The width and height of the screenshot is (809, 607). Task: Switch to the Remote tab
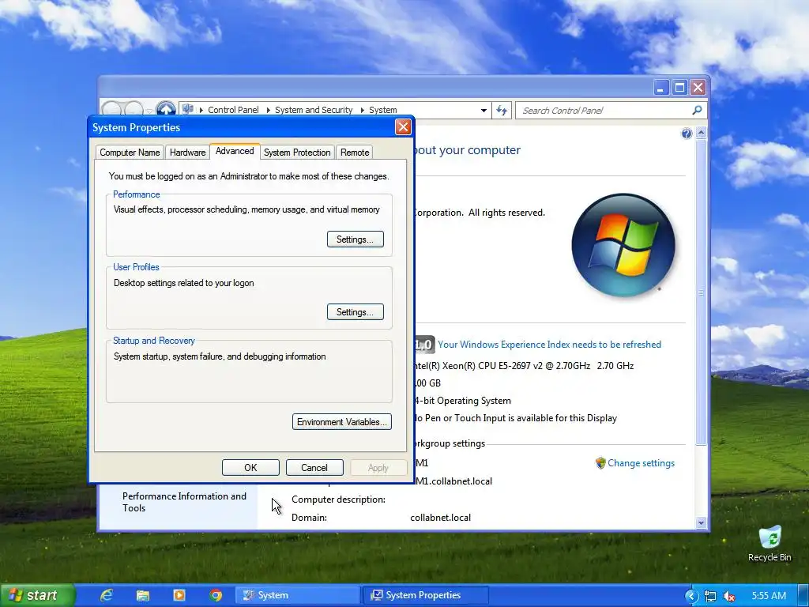[355, 153]
